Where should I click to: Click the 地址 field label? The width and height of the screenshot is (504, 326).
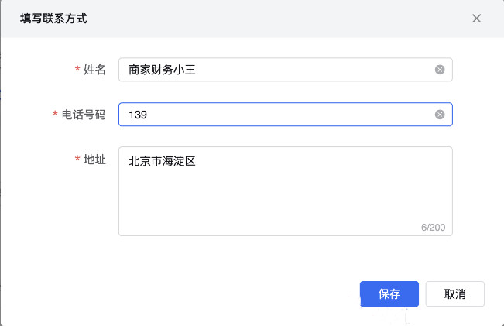point(94,160)
